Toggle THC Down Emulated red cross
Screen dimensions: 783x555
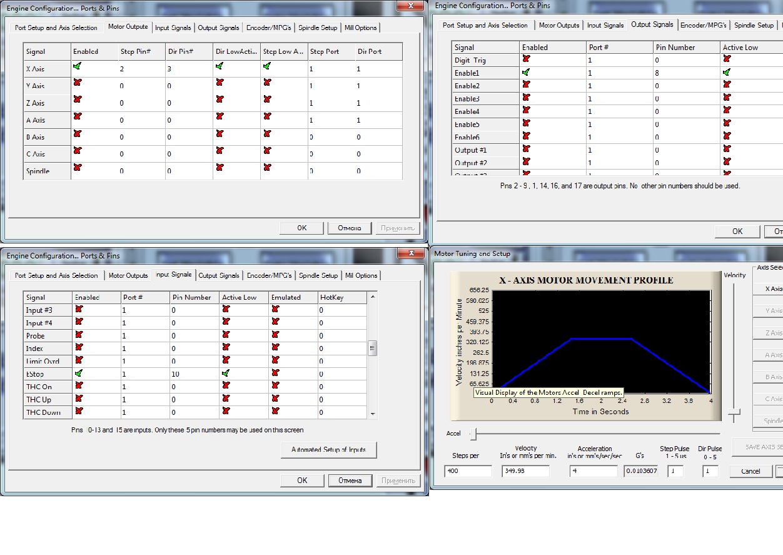275,410
